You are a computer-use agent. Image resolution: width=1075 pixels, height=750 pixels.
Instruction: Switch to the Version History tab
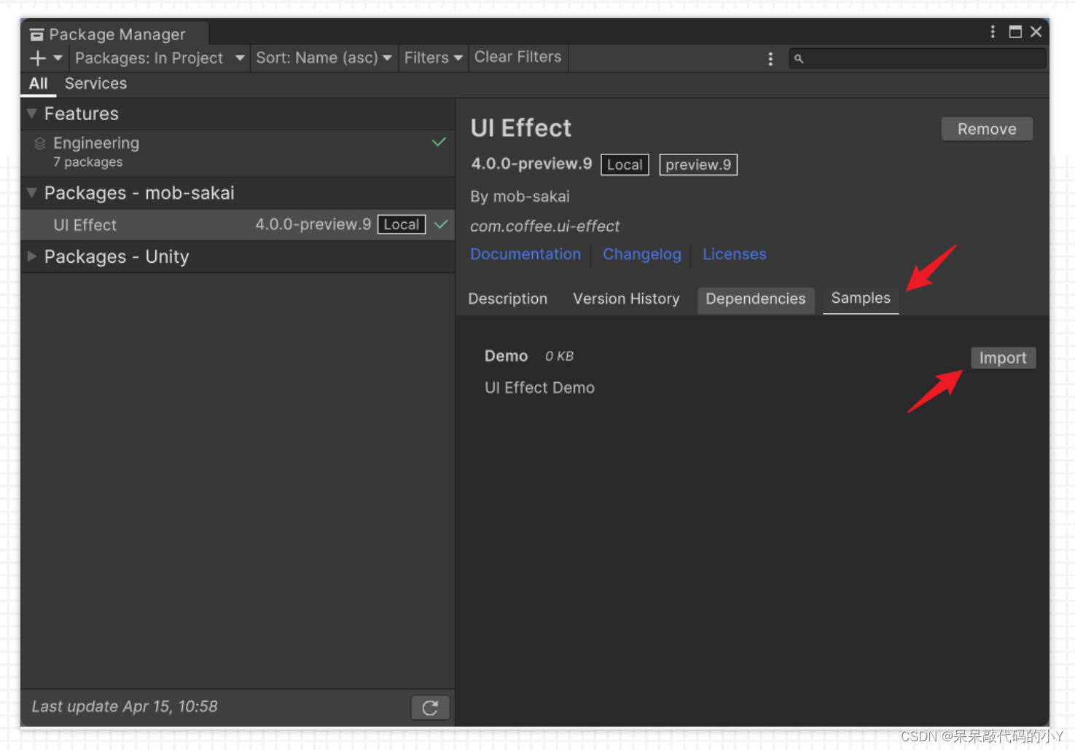click(626, 299)
